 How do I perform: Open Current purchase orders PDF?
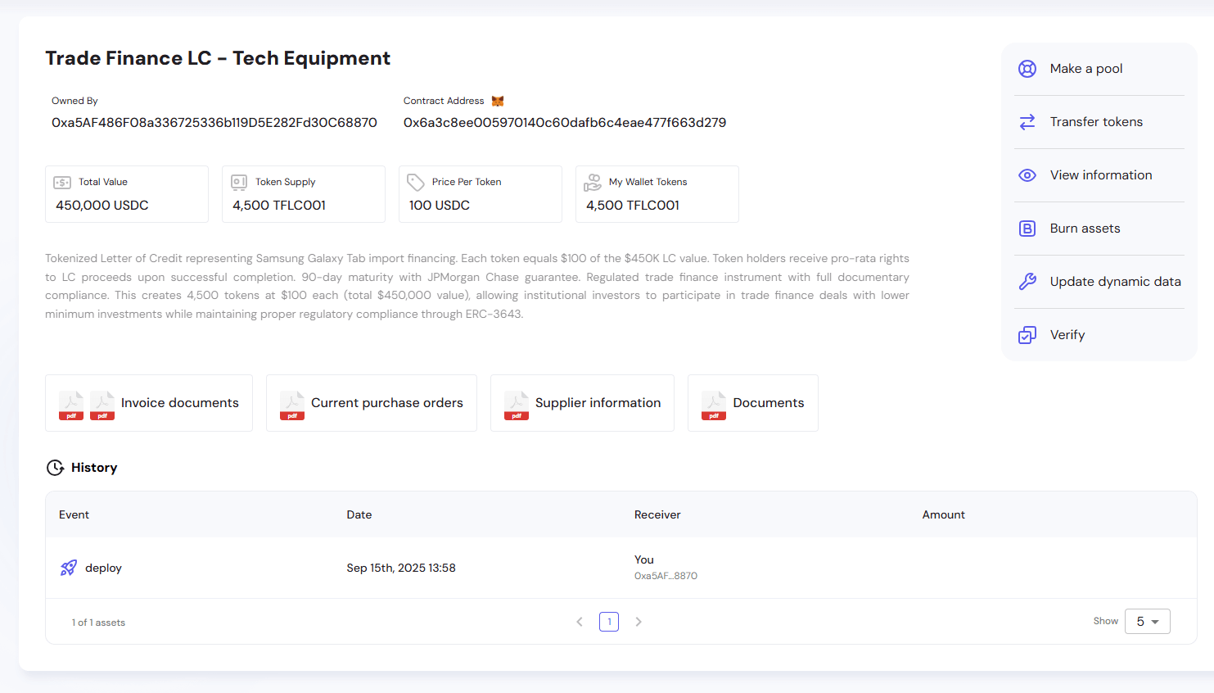click(x=372, y=403)
